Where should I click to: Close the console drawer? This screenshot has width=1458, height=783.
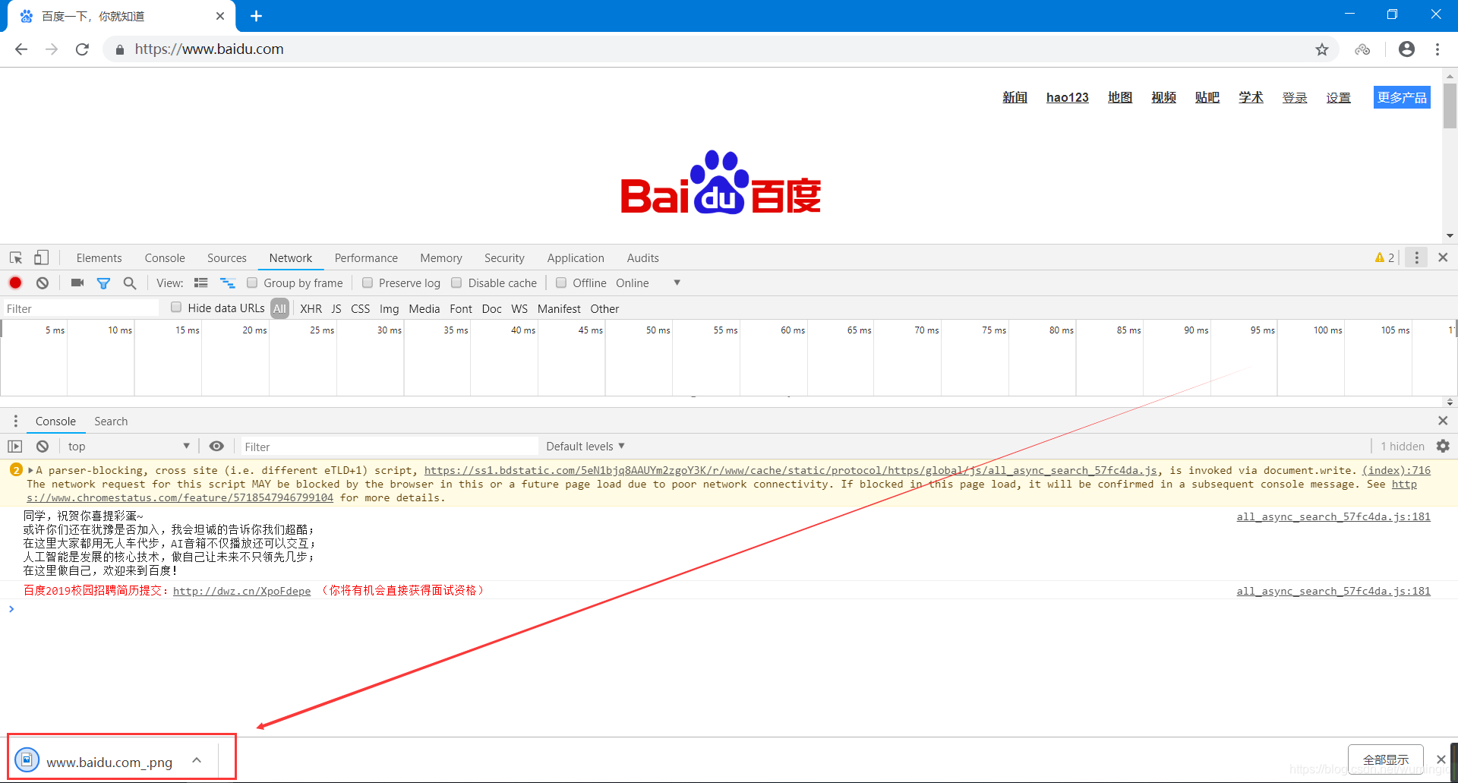pos(1443,421)
